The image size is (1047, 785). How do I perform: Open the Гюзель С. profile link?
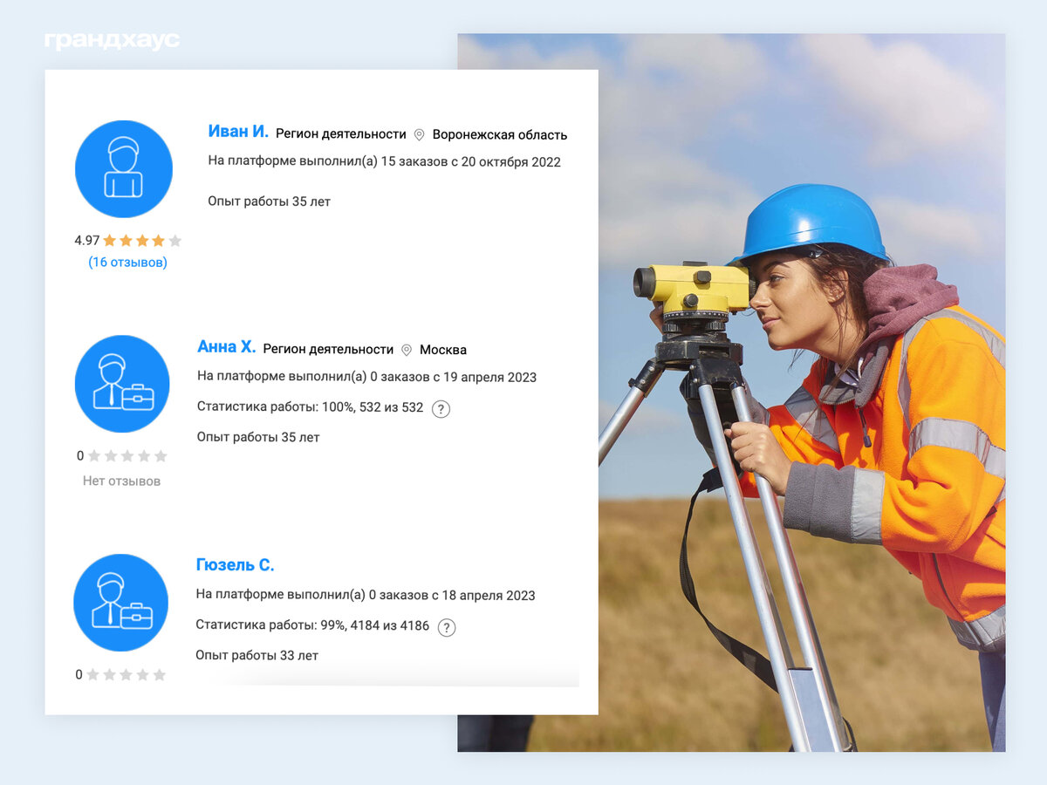(x=235, y=565)
